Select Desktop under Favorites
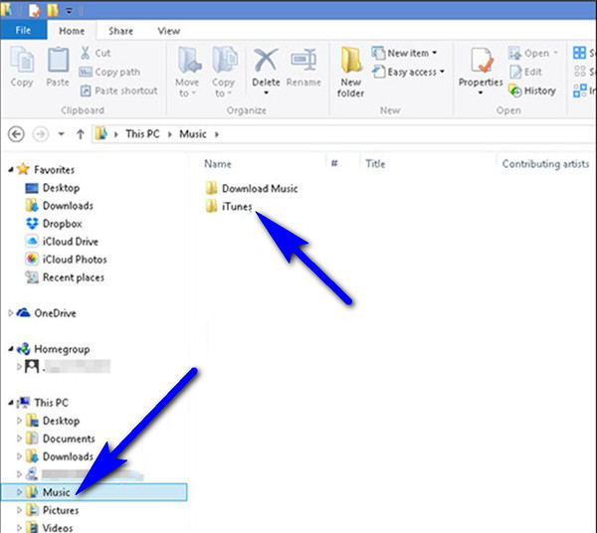 pos(53,188)
